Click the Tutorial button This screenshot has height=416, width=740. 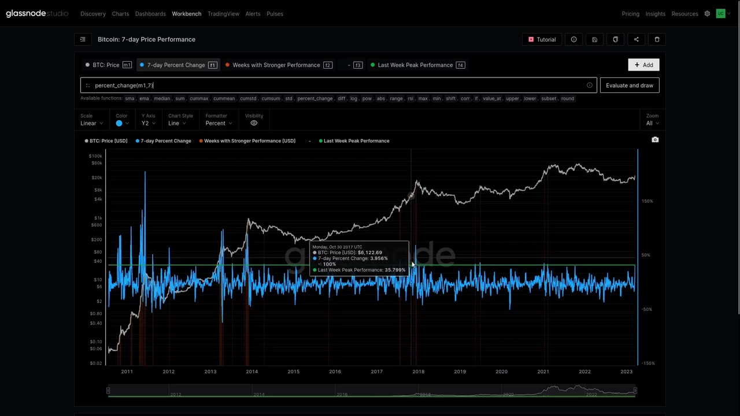pos(542,39)
